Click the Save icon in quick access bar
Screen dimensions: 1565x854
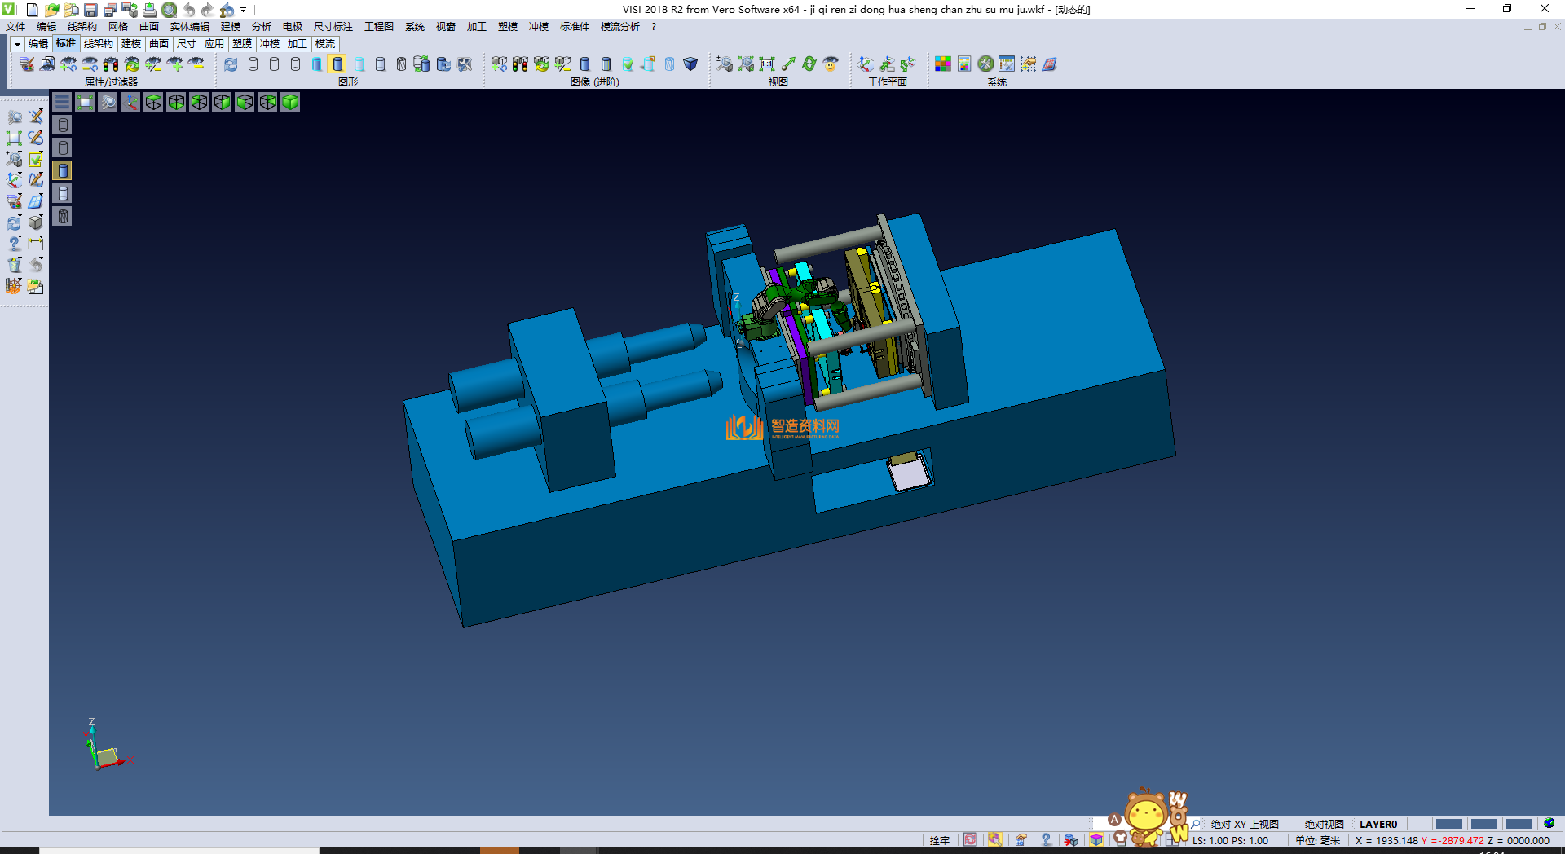tap(90, 10)
